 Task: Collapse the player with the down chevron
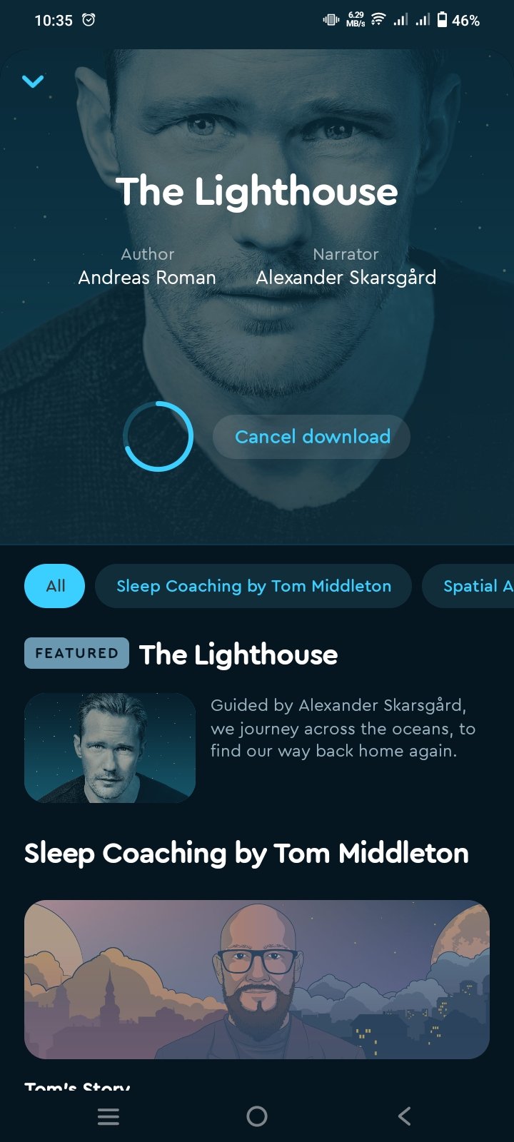tap(33, 81)
